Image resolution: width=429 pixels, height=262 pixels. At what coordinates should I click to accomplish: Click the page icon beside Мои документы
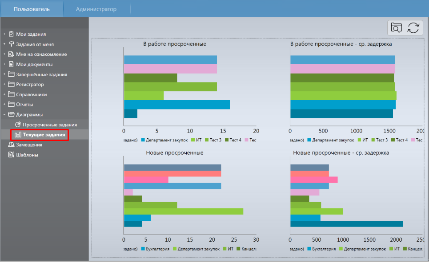coord(12,64)
